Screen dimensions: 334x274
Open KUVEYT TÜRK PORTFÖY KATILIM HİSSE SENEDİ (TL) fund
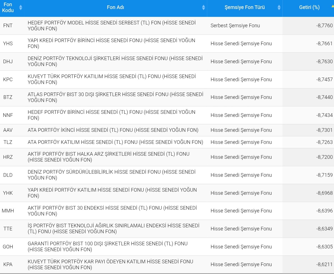tap(112, 79)
